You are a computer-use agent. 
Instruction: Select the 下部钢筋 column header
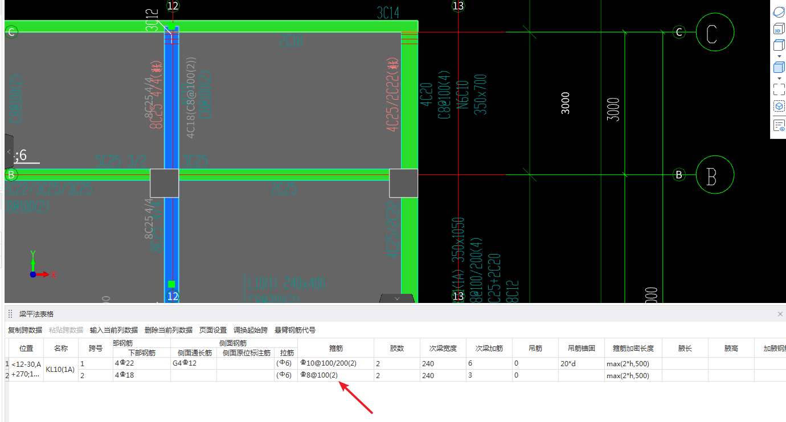click(142, 353)
